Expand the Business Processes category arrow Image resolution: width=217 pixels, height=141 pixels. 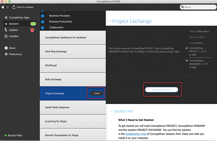43,16
